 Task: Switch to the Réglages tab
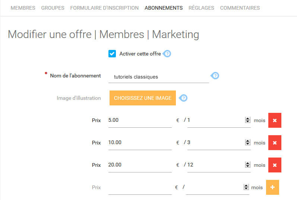(201, 8)
